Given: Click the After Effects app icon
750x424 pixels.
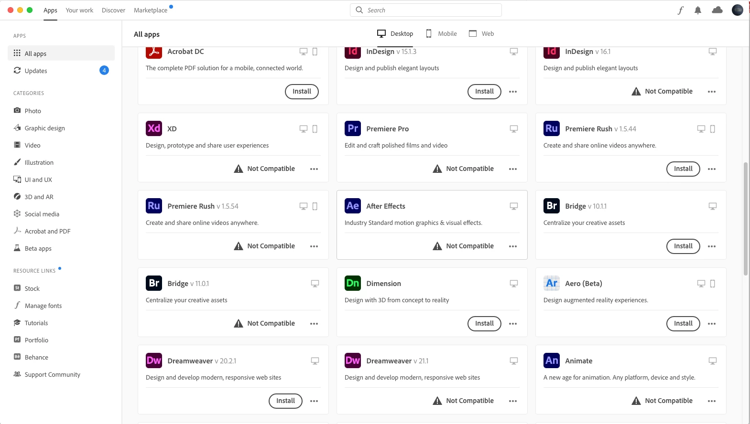Looking at the screenshot, I should pos(353,206).
